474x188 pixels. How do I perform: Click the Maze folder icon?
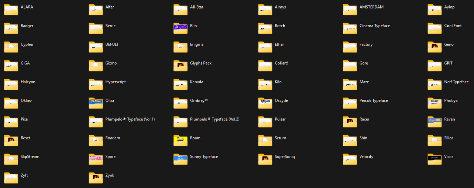(x=350, y=84)
